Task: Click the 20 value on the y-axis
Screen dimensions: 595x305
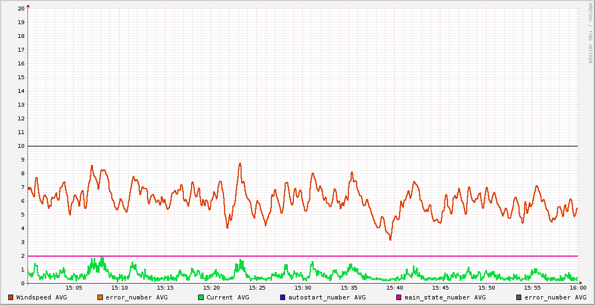Action: [x=21, y=8]
